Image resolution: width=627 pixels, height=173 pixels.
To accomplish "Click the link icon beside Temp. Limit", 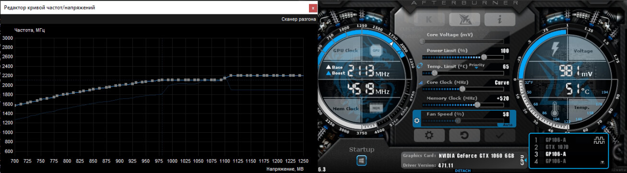I will tap(420, 66).
